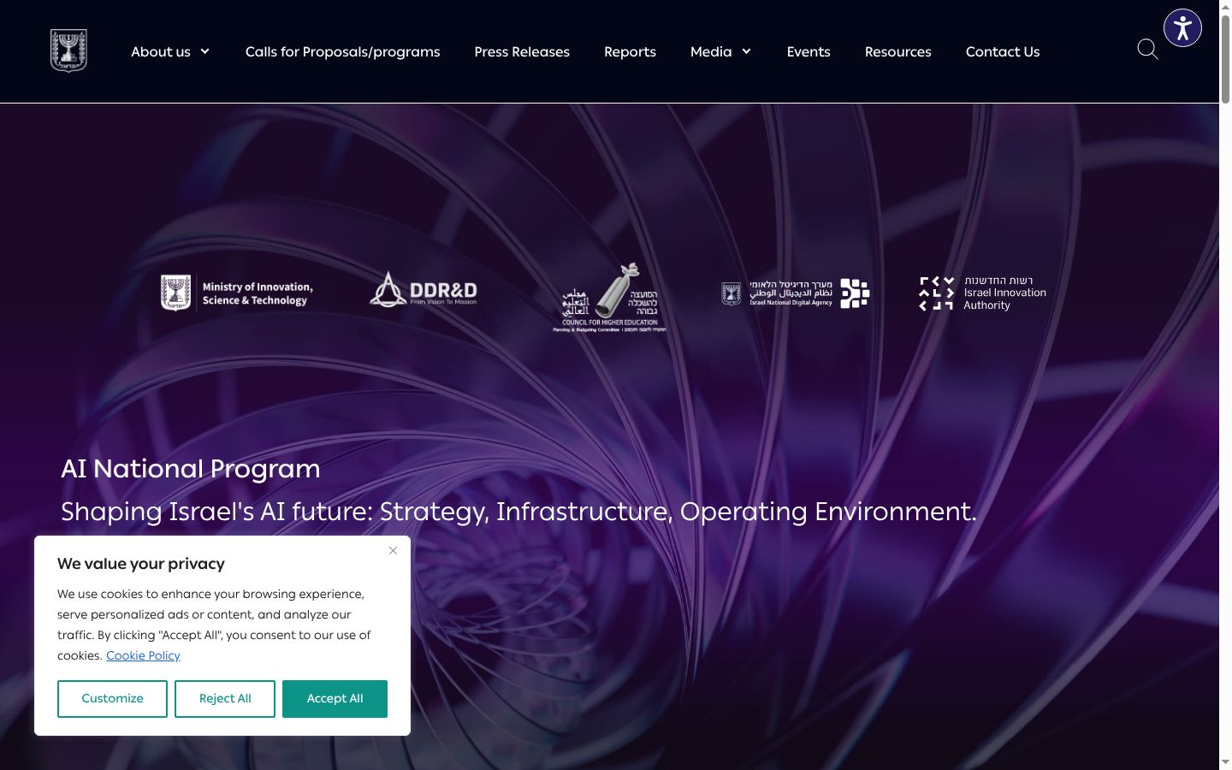Screen dimensions: 1232x770
Task: Navigate to Reports
Action: pos(630,51)
